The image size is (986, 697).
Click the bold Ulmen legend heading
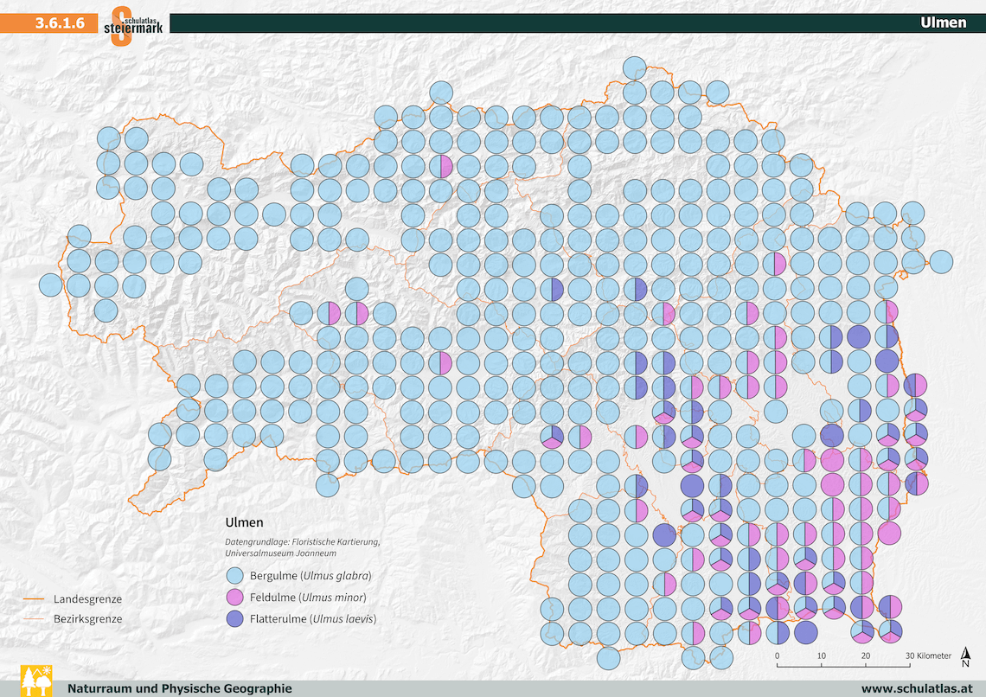[244, 522]
